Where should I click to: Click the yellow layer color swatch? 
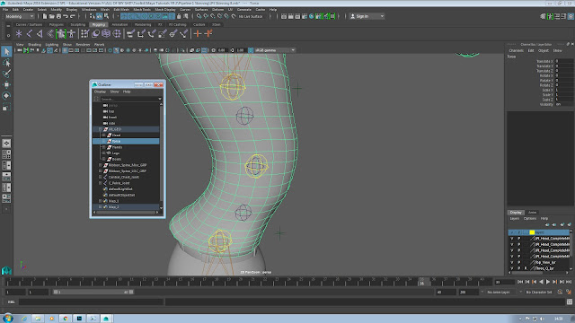pos(532,232)
